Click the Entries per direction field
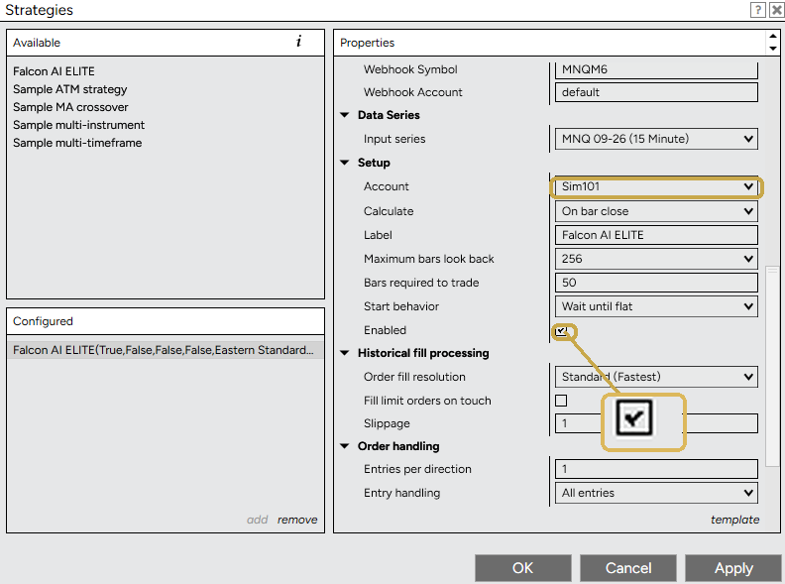This screenshot has width=785, height=584. pyautogui.click(x=656, y=469)
